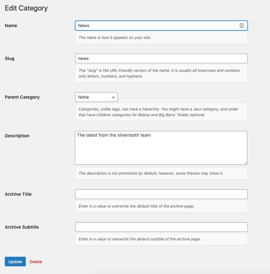
Task: Click the categories hierarchy help text
Action: coord(159,112)
